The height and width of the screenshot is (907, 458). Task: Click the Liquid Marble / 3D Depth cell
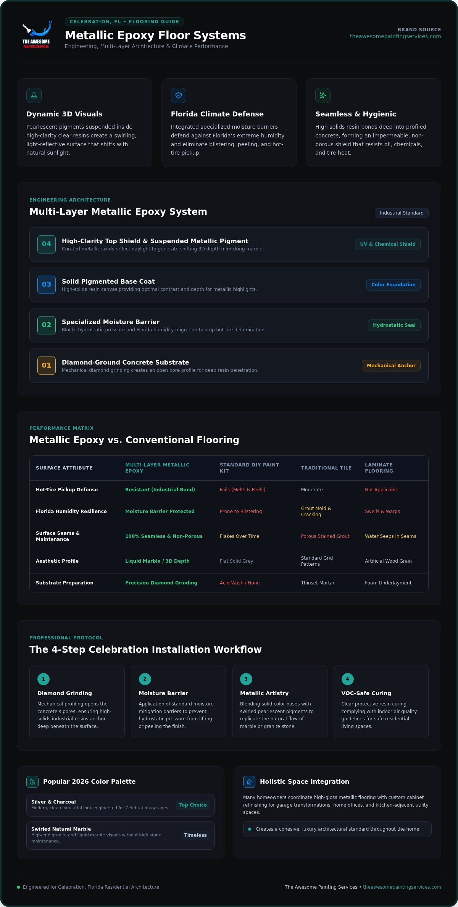coord(157,561)
